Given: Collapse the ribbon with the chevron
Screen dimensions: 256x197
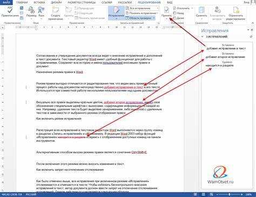Looking at the screenshot, I should click(252, 23).
